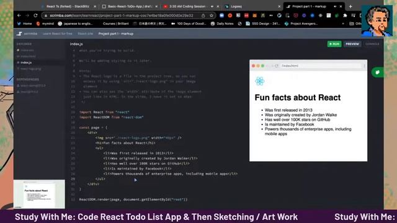Click the Scrimba logo in header
Viewport: 397px width, 223px height.
pos(19,33)
